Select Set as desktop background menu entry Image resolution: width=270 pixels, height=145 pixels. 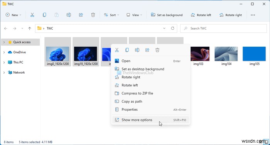(x=150, y=69)
